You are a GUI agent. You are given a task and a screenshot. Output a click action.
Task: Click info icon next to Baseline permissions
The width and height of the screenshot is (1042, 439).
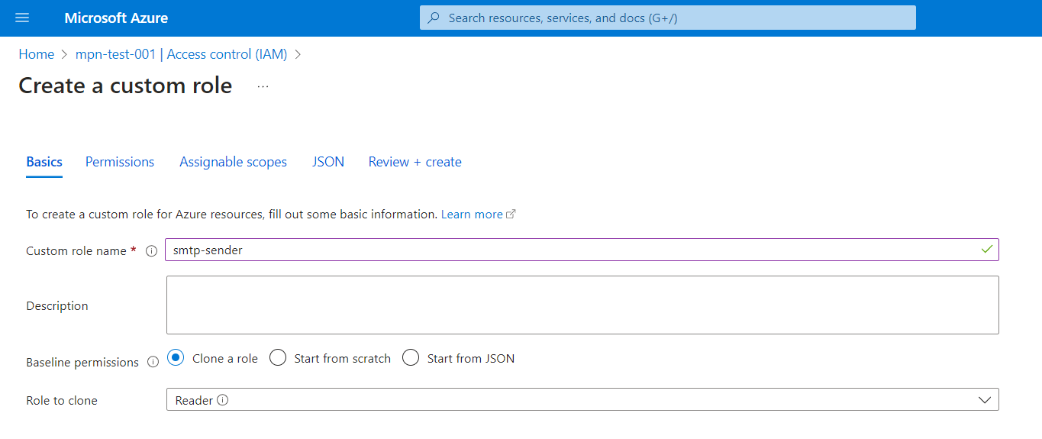click(x=153, y=362)
